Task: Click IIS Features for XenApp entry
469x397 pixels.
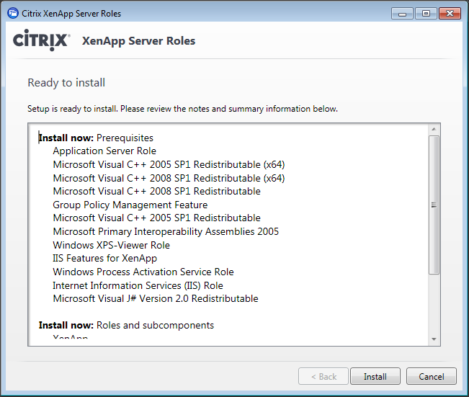Action: coord(104,258)
